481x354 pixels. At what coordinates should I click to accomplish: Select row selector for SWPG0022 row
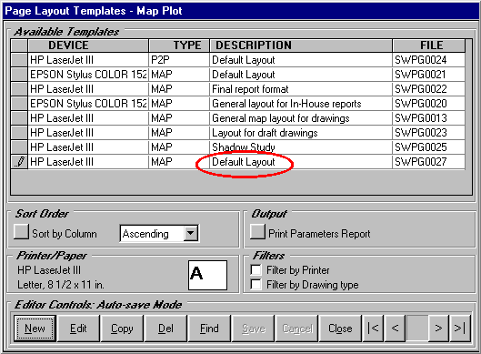point(19,89)
